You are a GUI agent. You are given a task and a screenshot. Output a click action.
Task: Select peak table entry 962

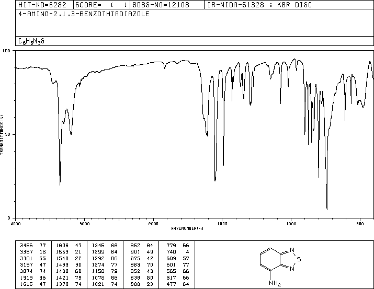[142, 246]
